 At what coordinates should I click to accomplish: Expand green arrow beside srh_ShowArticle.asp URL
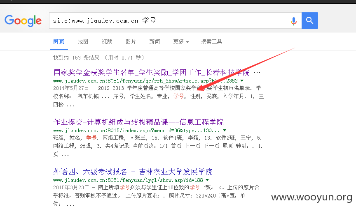[x=242, y=80]
